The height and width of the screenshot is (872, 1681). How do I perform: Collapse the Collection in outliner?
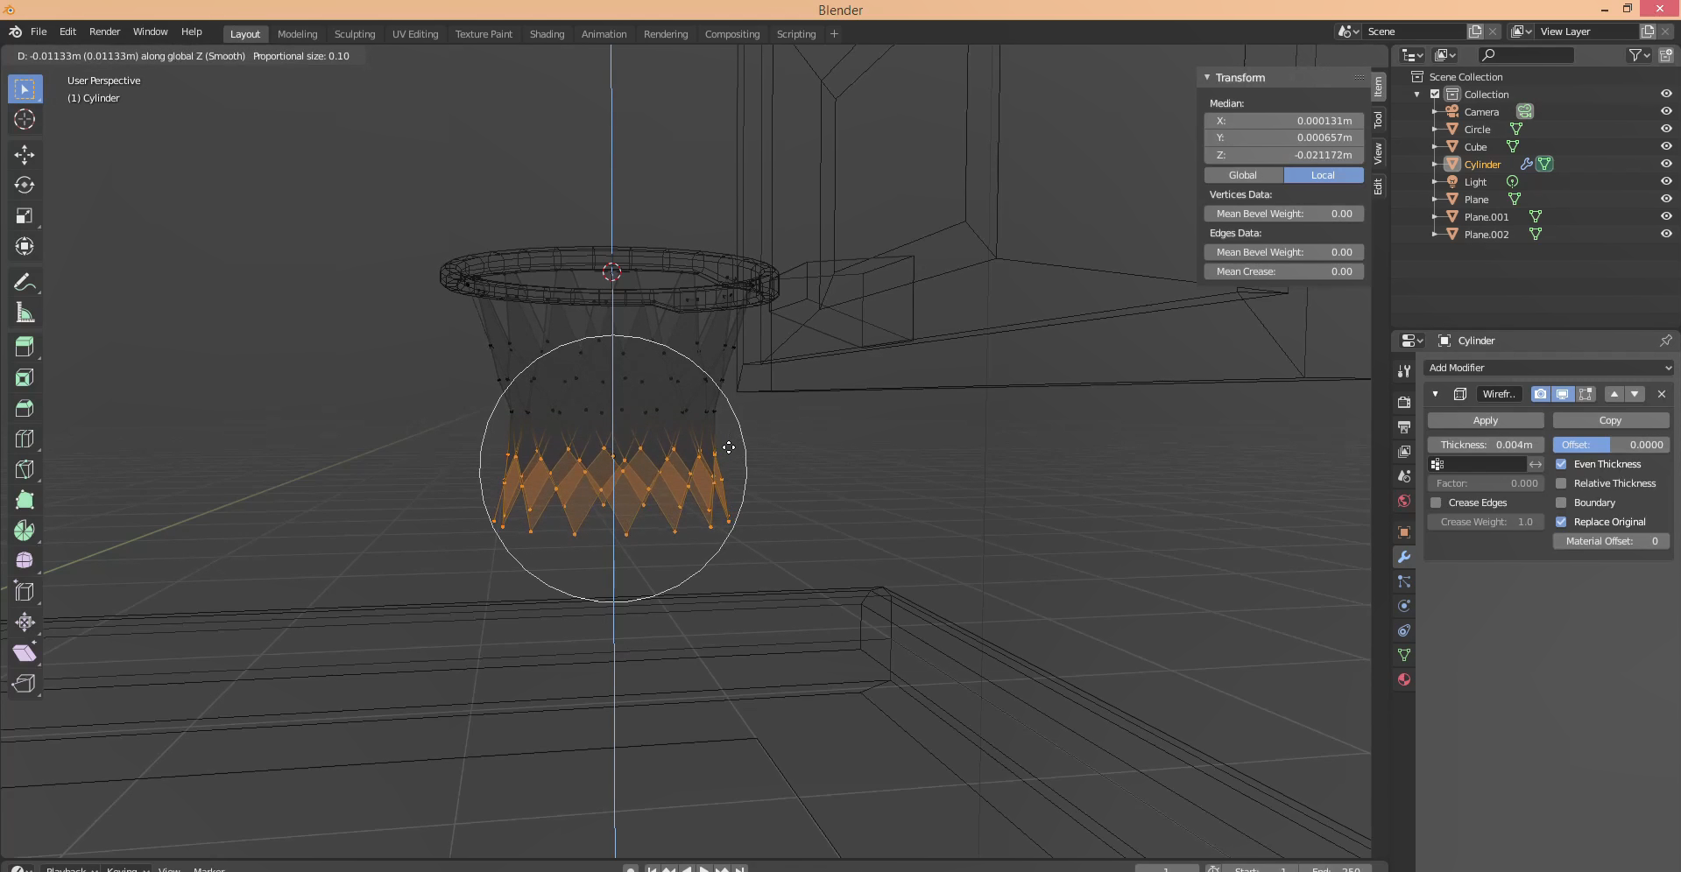pos(1417,94)
